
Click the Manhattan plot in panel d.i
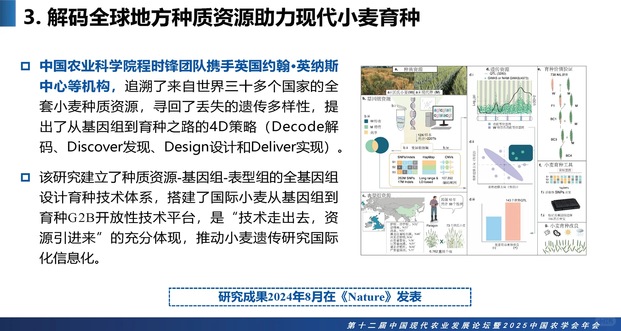pyautogui.click(x=504, y=97)
